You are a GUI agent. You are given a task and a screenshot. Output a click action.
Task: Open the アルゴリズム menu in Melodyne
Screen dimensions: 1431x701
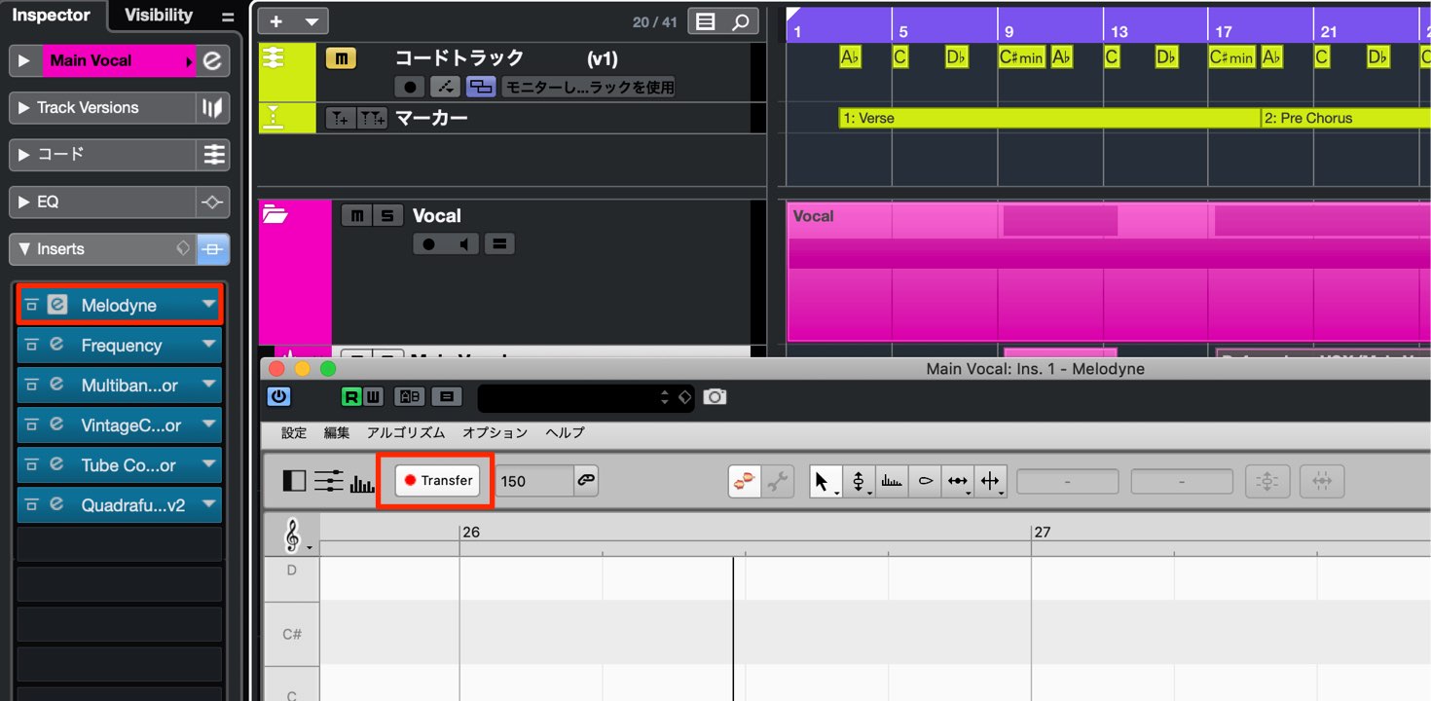pyautogui.click(x=406, y=432)
